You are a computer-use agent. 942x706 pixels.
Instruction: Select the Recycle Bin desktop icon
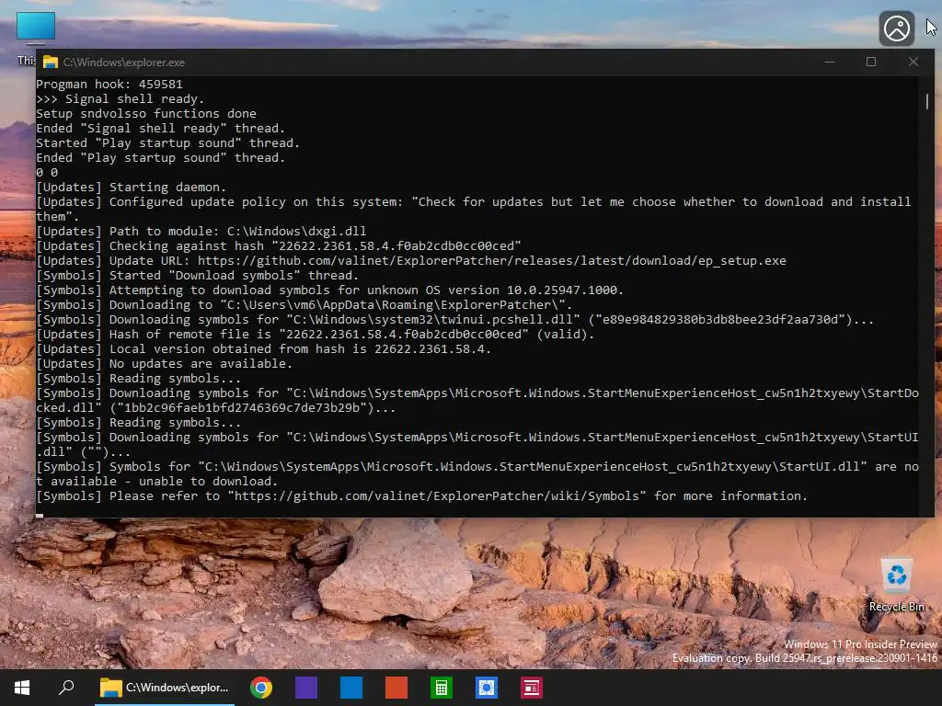point(896,586)
